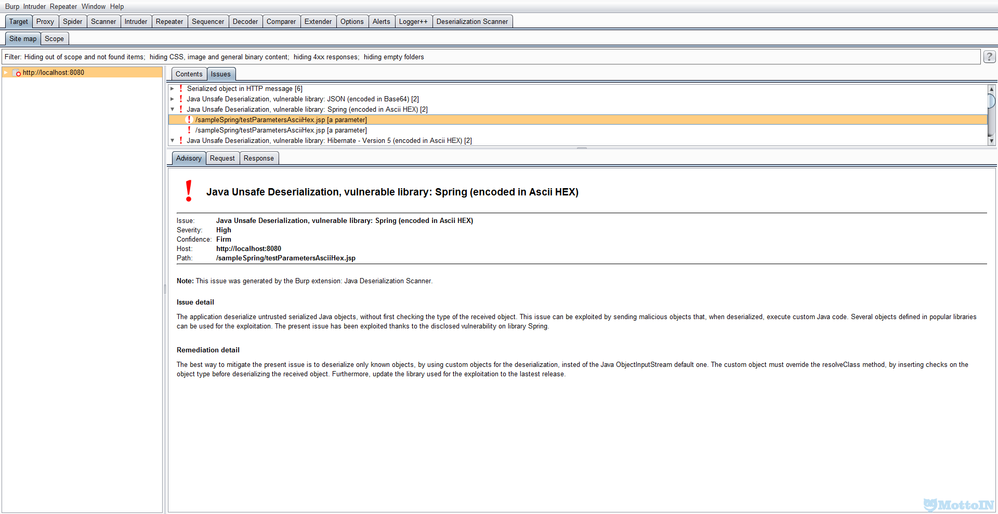This screenshot has height=514, width=998.
Task: Click severity icon of second sampleSpring row
Action: click(189, 130)
